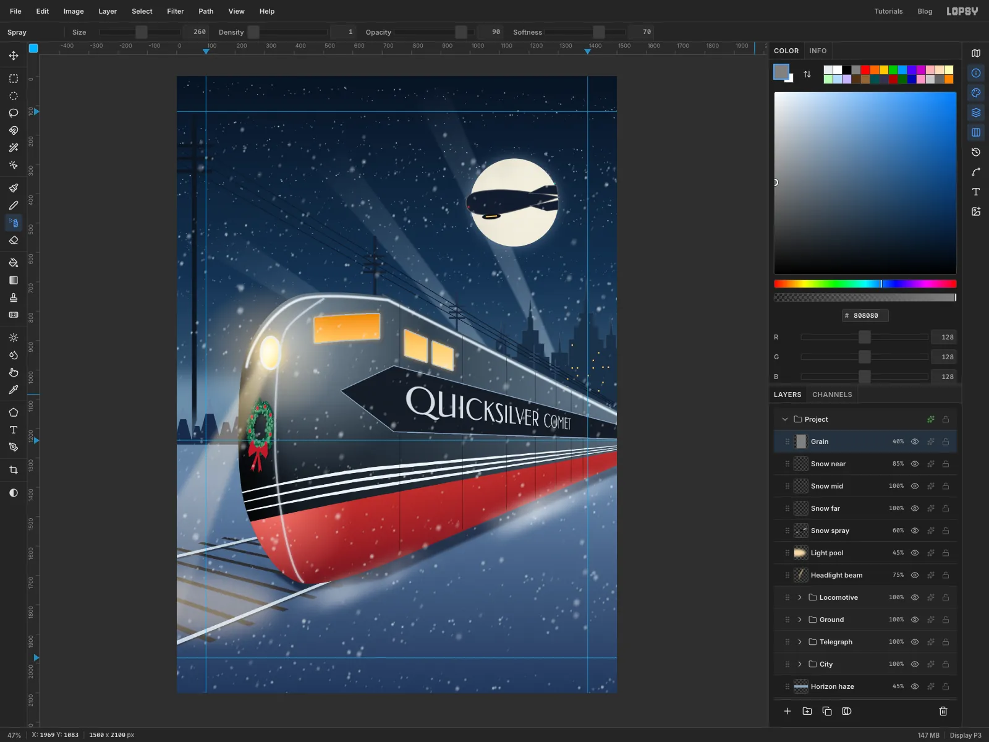Select the Rectangular marquee tool

tap(14, 79)
